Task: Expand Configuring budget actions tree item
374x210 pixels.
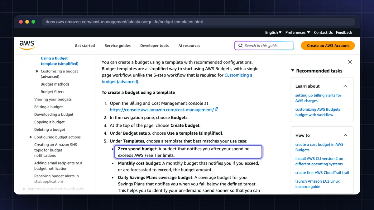Action: (x=31, y=137)
